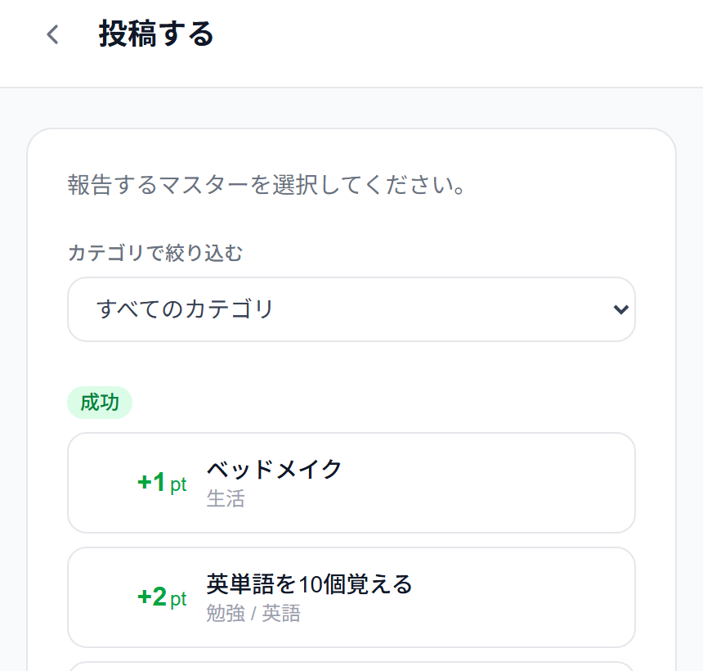703x671 pixels.
Task: Click the 投稿する page title
Action: pos(154,34)
